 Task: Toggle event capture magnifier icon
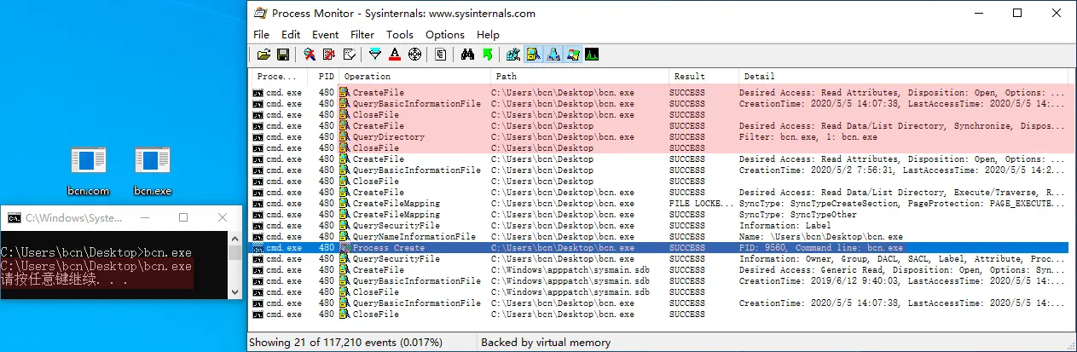[310, 55]
